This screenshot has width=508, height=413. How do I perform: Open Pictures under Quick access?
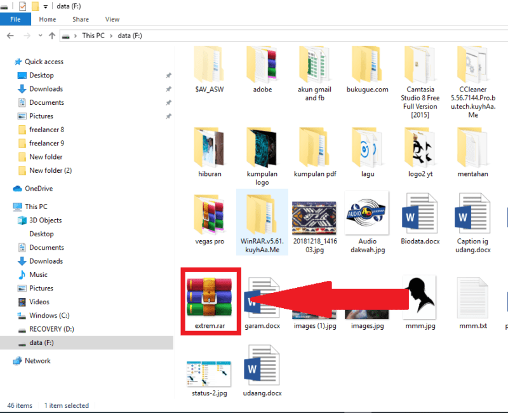tap(41, 116)
